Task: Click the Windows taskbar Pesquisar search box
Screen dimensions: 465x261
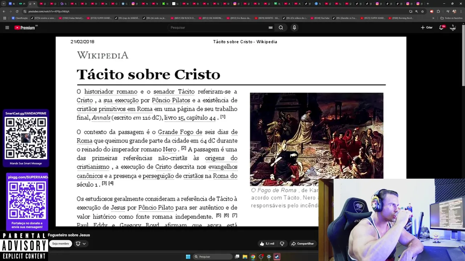Action: click(213, 257)
